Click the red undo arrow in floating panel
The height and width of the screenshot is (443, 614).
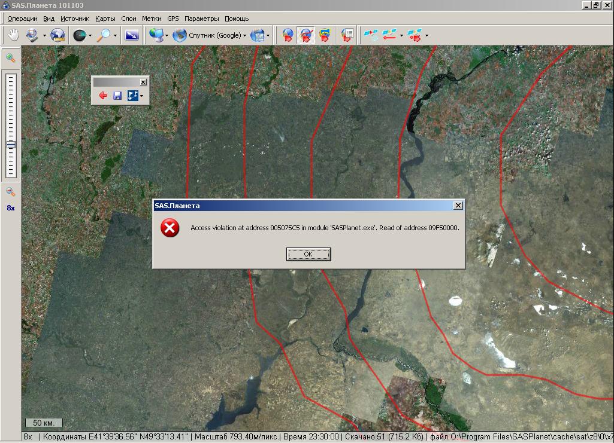[x=103, y=96]
